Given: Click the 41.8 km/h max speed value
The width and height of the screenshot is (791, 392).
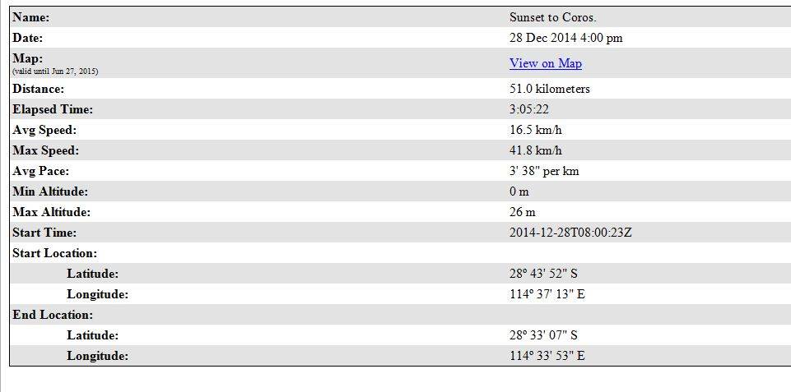Looking at the screenshot, I should click(536, 150).
